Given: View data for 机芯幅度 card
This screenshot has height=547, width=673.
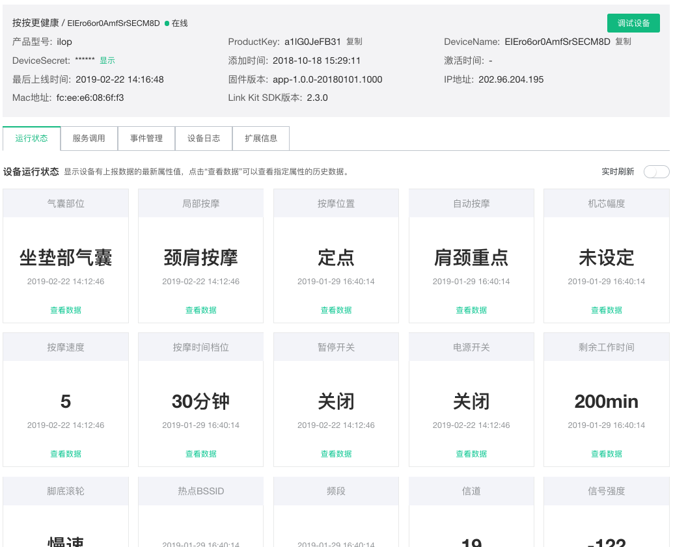Looking at the screenshot, I should [607, 310].
